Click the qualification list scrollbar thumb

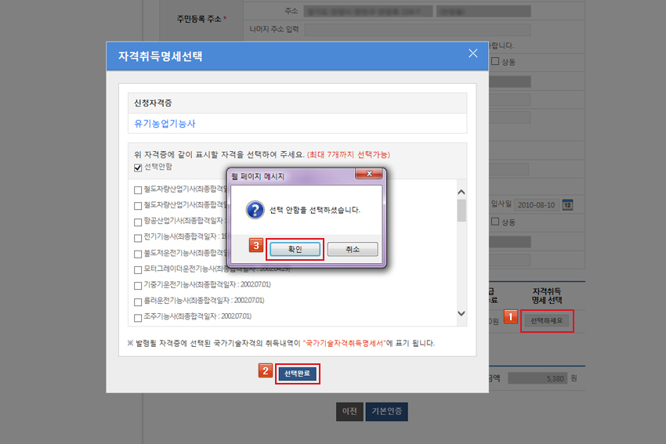pos(461,210)
